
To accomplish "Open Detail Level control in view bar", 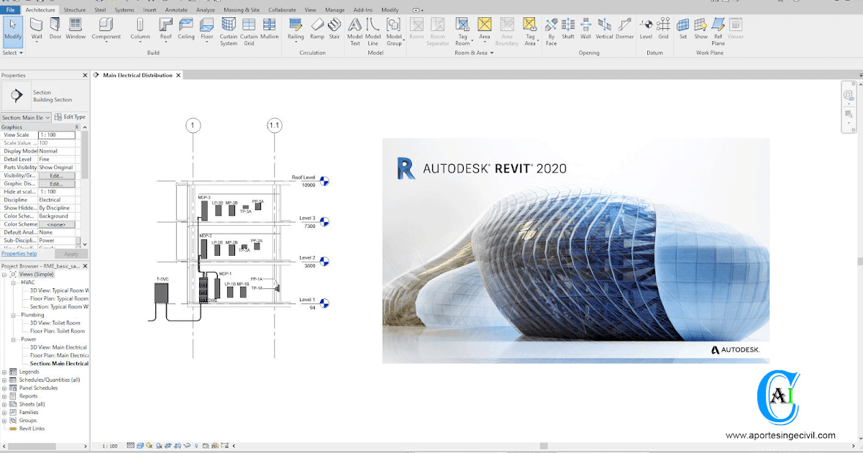I will tap(131, 446).
